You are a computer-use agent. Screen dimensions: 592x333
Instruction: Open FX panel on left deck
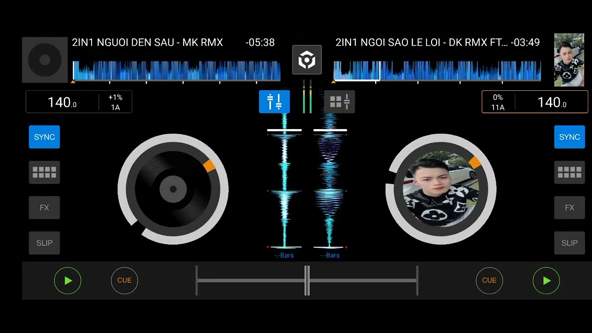pyautogui.click(x=44, y=208)
